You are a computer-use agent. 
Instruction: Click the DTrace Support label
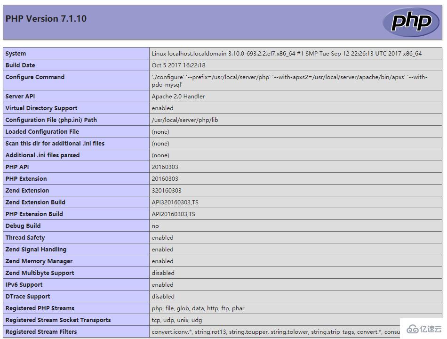[28, 296]
